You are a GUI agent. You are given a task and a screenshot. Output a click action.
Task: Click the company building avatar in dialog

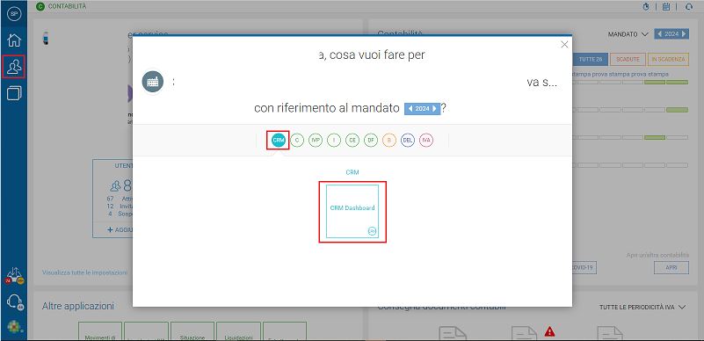pos(153,82)
